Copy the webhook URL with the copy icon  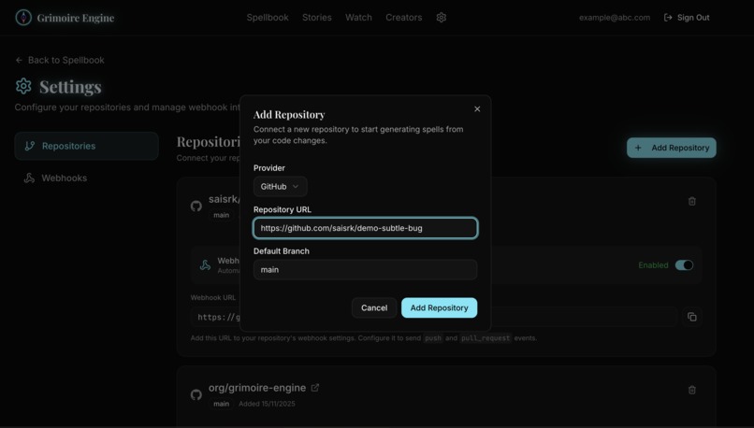692,317
